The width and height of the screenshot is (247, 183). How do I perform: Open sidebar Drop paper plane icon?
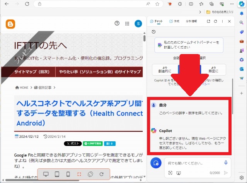tap(242, 78)
